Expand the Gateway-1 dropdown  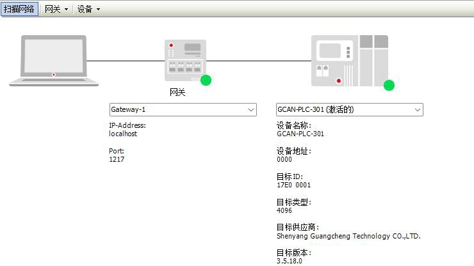pos(250,109)
